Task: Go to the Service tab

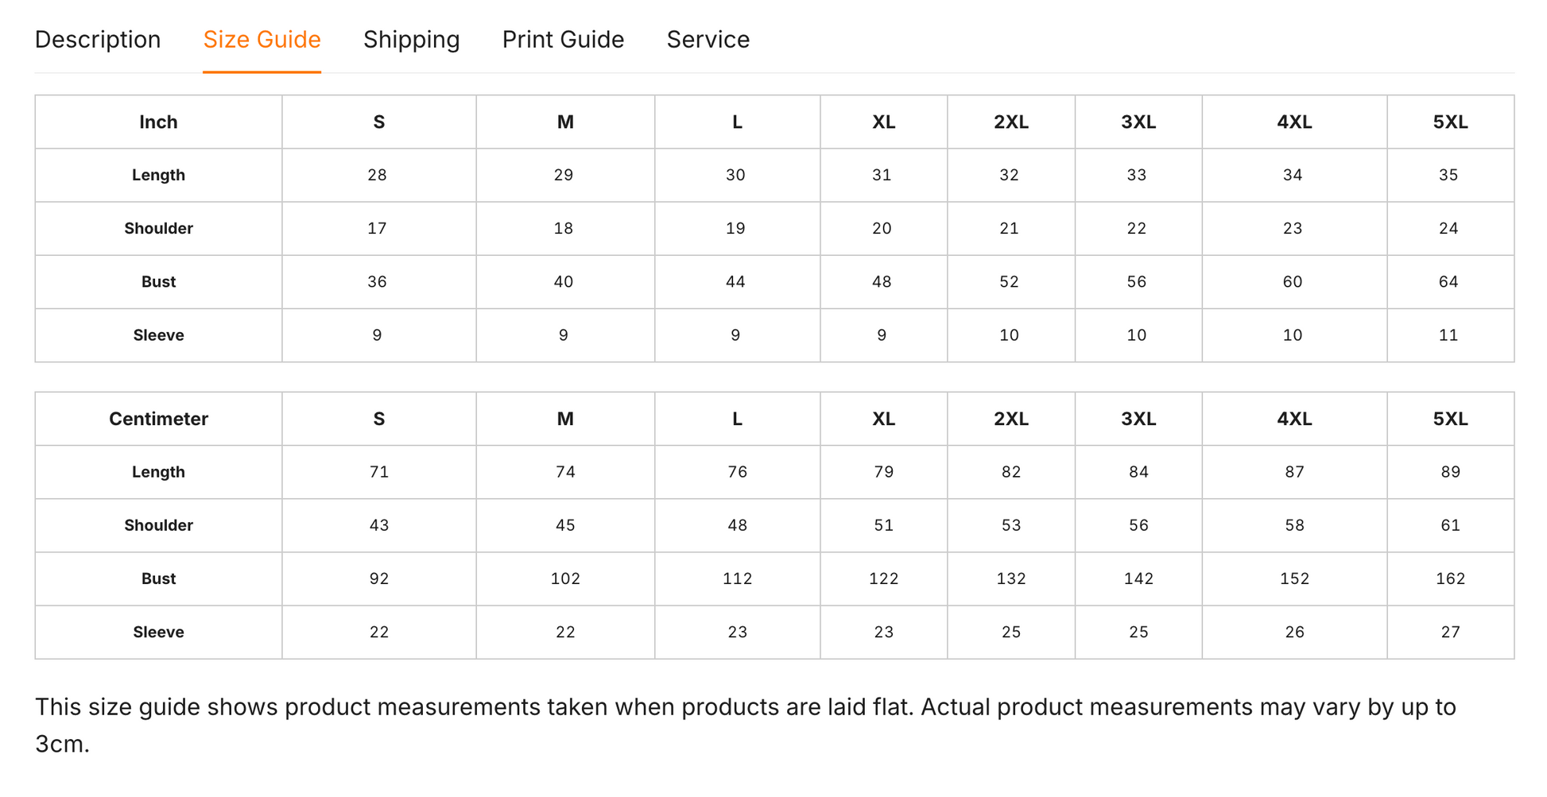Action: (x=708, y=40)
